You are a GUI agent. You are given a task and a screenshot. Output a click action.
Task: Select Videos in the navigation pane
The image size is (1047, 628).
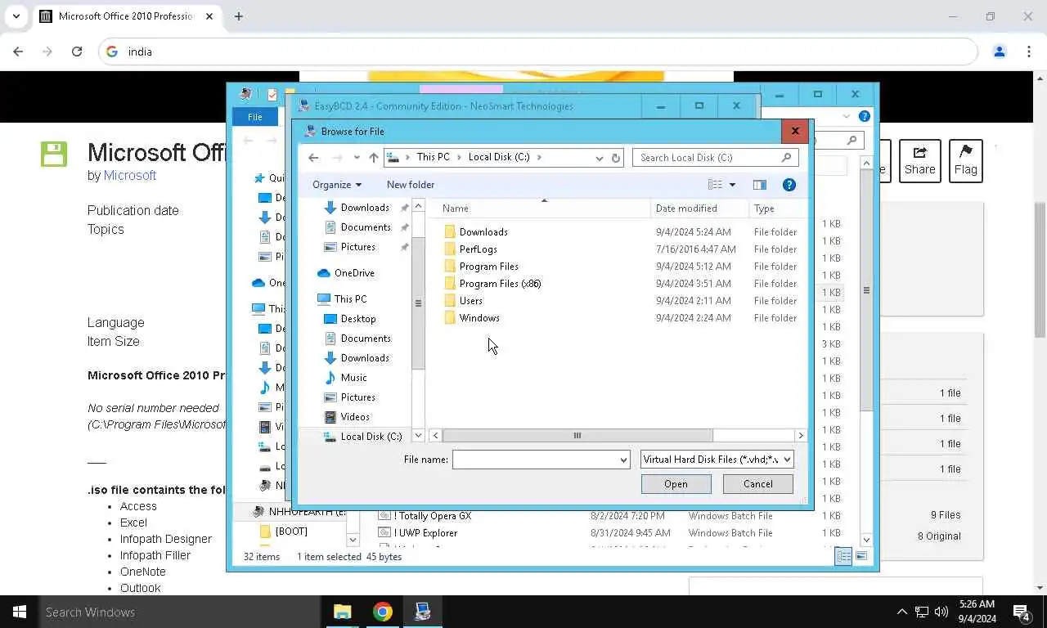[355, 417]
